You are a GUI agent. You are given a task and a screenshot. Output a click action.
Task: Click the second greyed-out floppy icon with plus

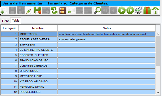21,10
